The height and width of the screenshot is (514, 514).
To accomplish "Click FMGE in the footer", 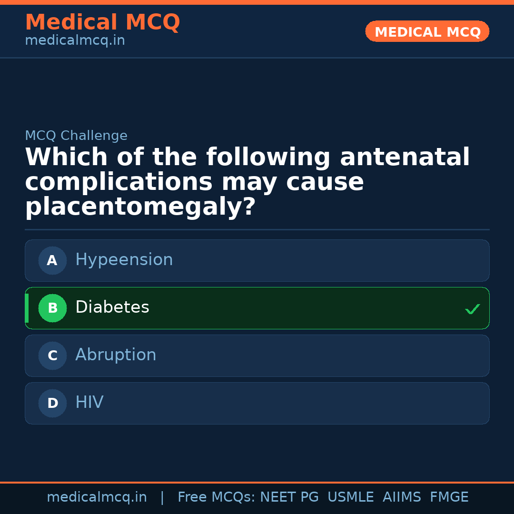I will coord(449,497).
